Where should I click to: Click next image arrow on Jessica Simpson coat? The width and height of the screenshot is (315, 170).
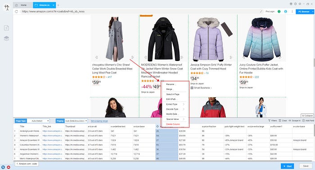[231, 57]
